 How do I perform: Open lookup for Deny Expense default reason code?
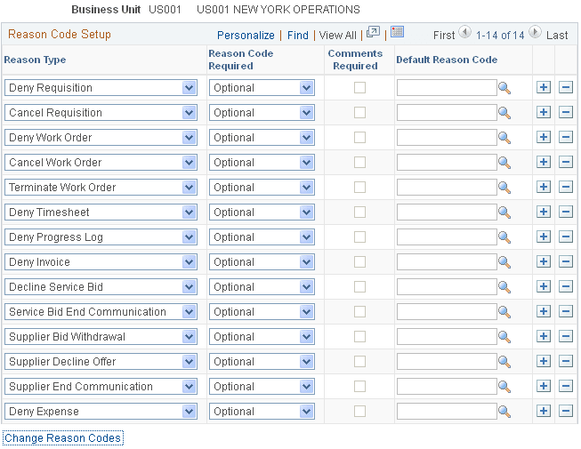pyautogui.click(x=504, y=412)
